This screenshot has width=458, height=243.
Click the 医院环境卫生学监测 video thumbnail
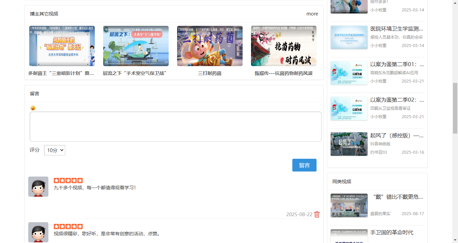[x=349, y=37]
